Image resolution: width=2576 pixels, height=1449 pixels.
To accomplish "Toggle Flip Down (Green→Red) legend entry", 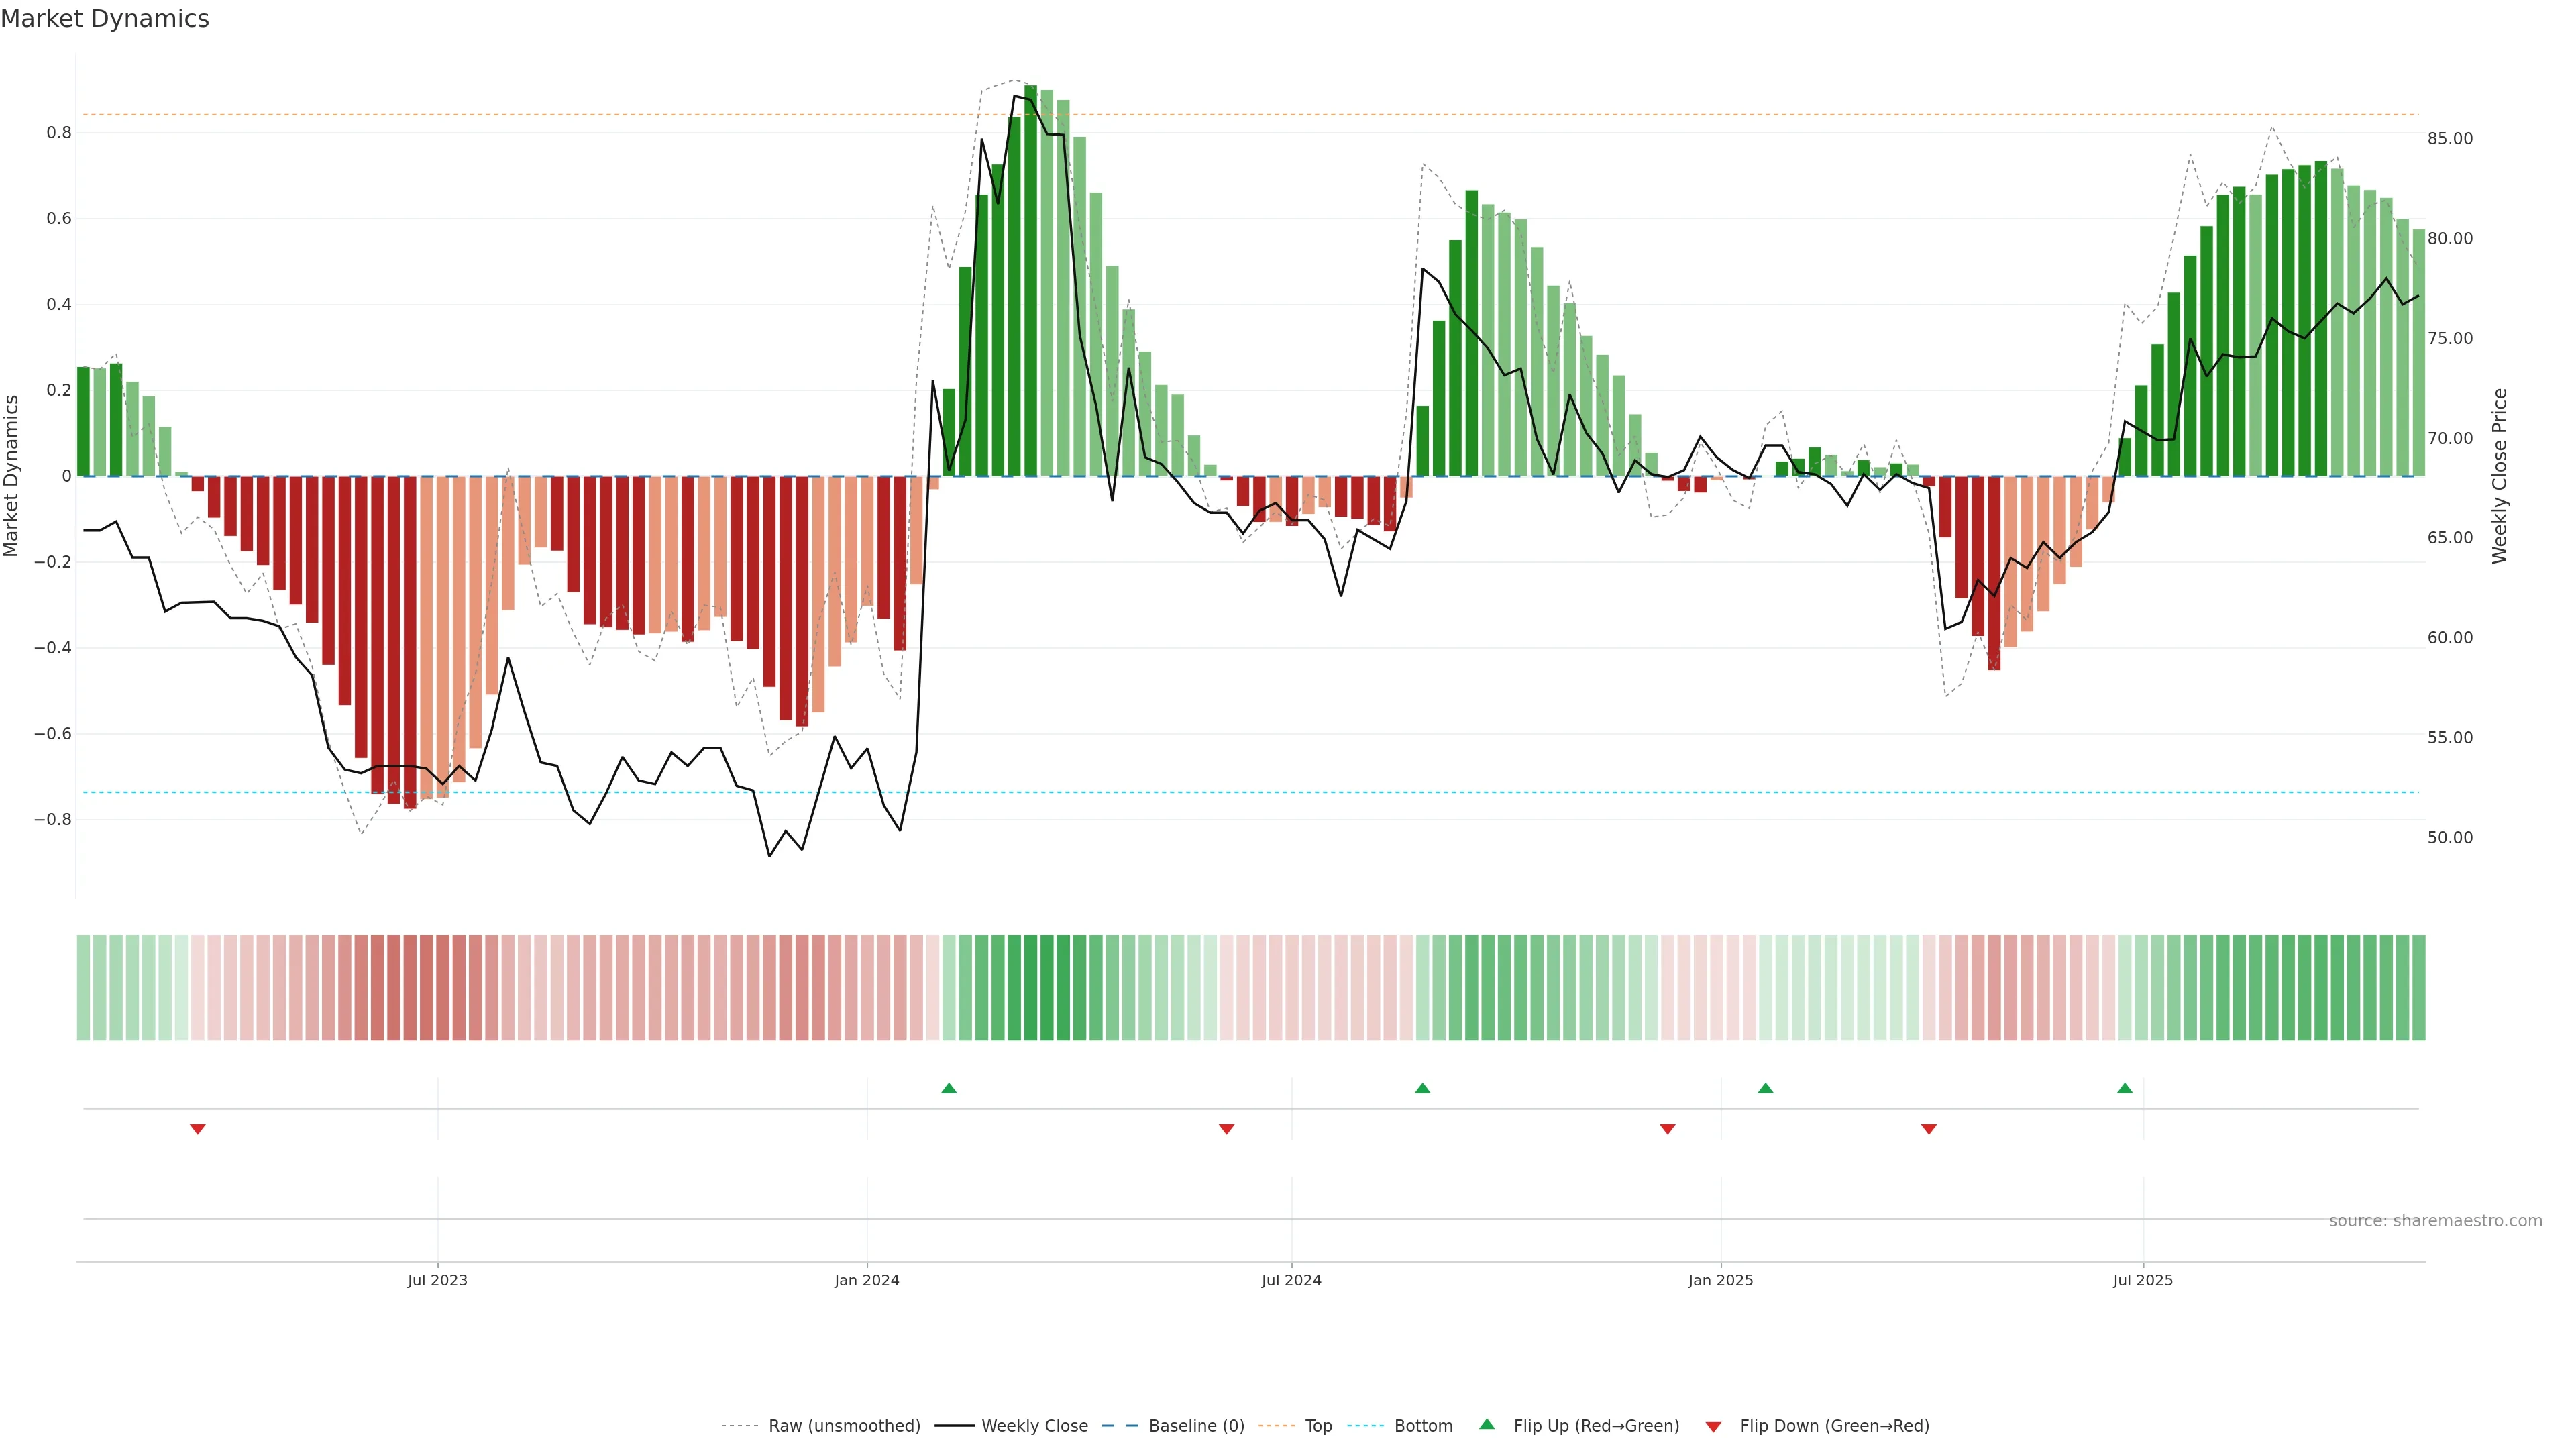I will (1834, 1426).
